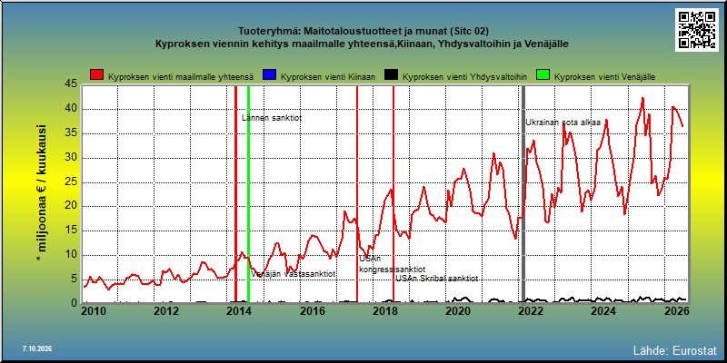This screenshot has width=727, height=363.
Task: Click the green vertical marker line in 2014
Action: pyautogui.click(x=248, y=193)
